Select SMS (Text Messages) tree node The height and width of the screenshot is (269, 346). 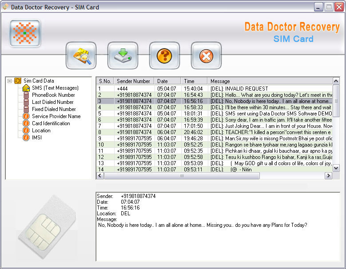[55, 88]
